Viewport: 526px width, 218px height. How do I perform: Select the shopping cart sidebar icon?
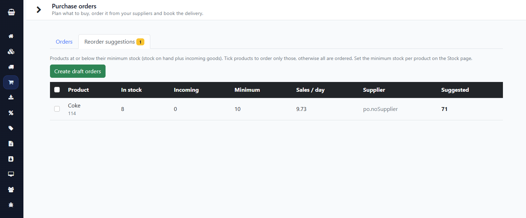point(11,82)
